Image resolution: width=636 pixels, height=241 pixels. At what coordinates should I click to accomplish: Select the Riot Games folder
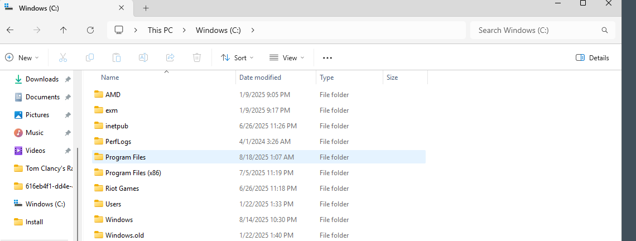259,188
